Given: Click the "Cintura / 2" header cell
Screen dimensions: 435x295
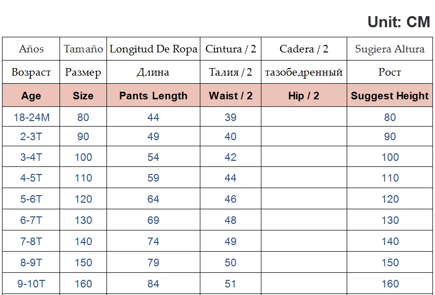Looking at the screenshot, I should tap(231, 49).
